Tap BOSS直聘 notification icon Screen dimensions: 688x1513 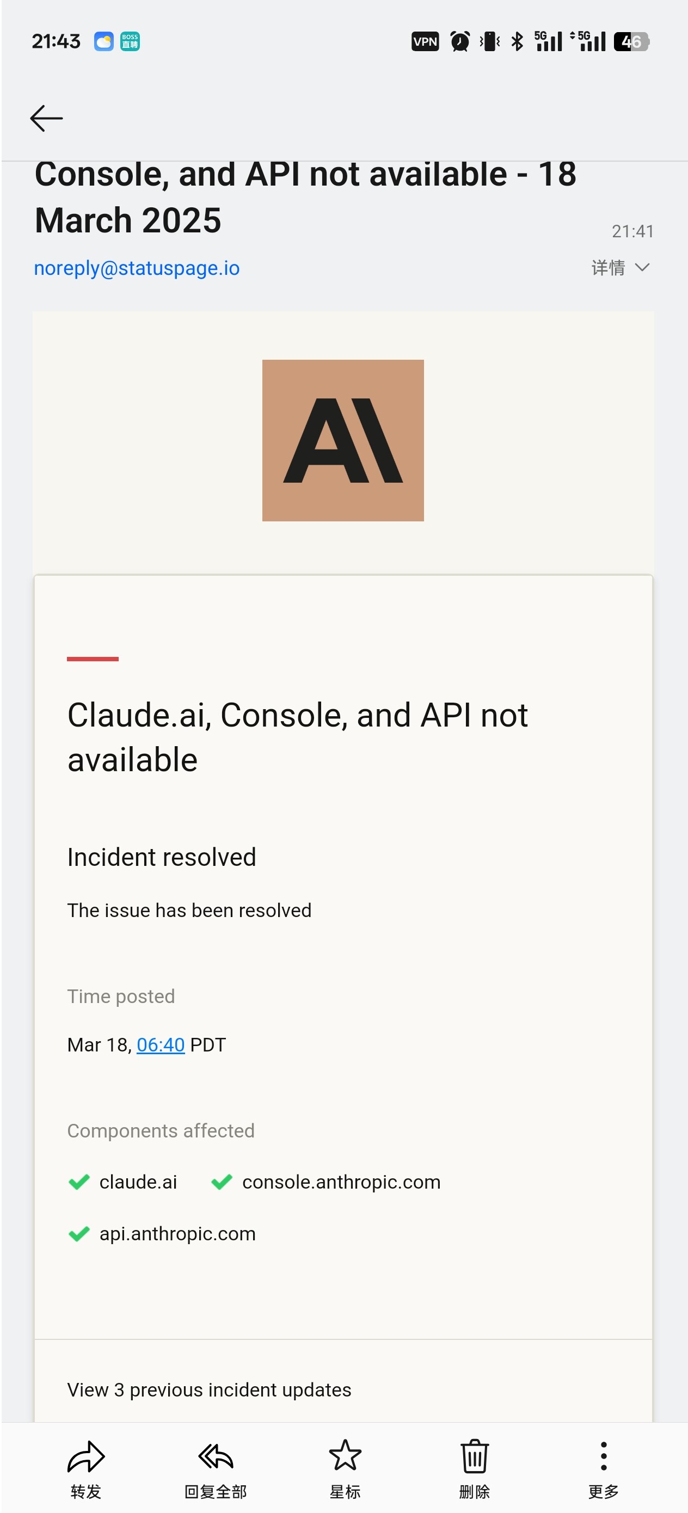coord(130,42)
